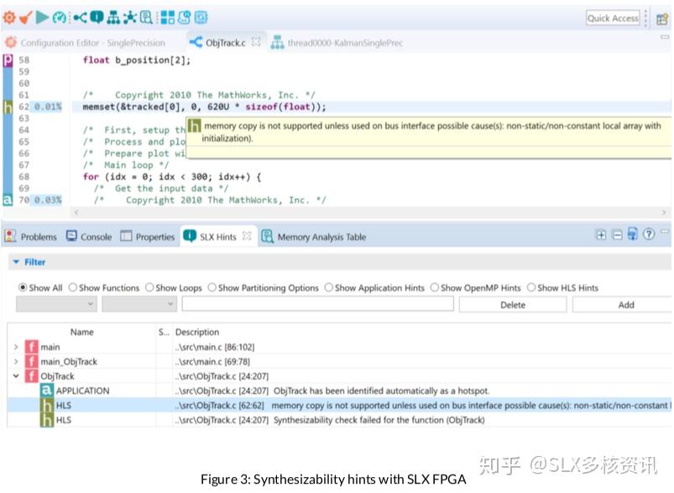Click the for loop code on line 68
The width and height of the screenshot is (674, 493).
pyautogui.click(x=172, y=177)
